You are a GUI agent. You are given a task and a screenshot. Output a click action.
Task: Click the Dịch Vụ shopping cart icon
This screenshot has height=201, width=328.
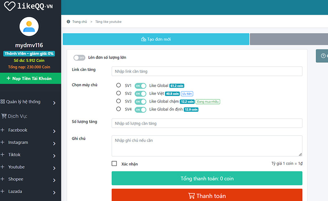pyautogui.click(x=4, y=116)
